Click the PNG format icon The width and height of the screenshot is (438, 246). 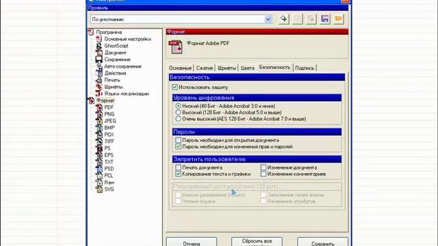click(99, 114)
